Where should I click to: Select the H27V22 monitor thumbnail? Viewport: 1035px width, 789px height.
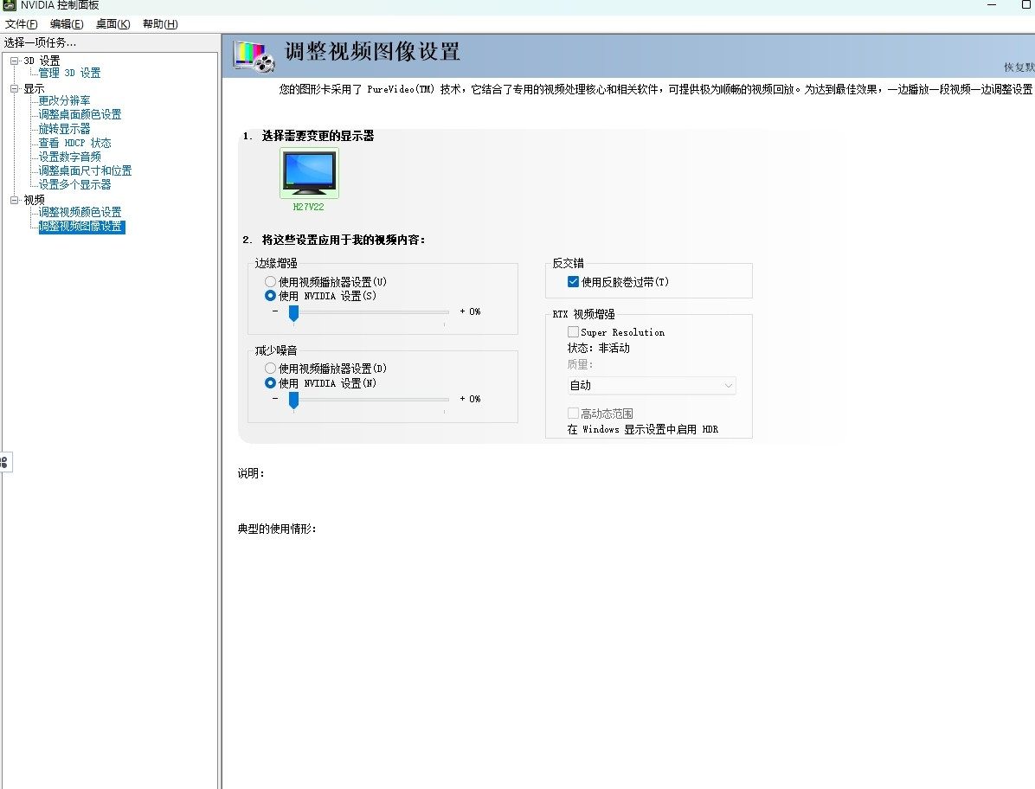click(309, 173)
